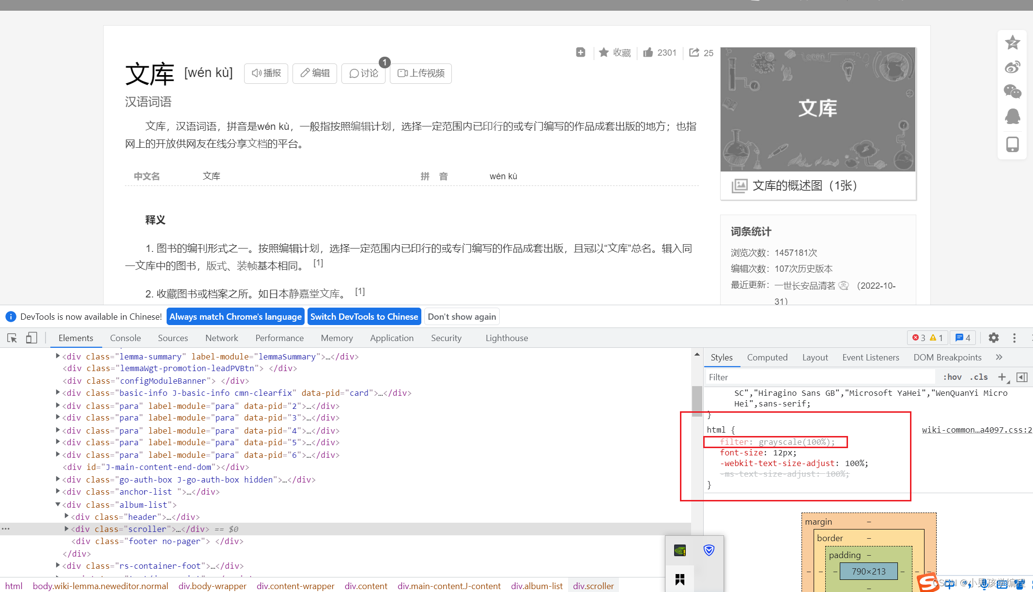The image size is (1033, 592).
Task: Click the 编辑 edit button
Action: point(315,73)
